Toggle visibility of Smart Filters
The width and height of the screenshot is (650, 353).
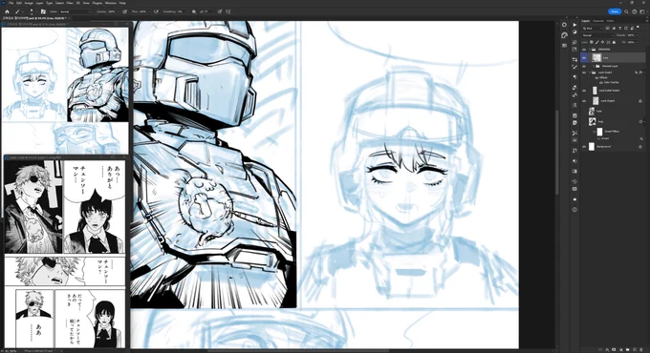tap(594, 132)
